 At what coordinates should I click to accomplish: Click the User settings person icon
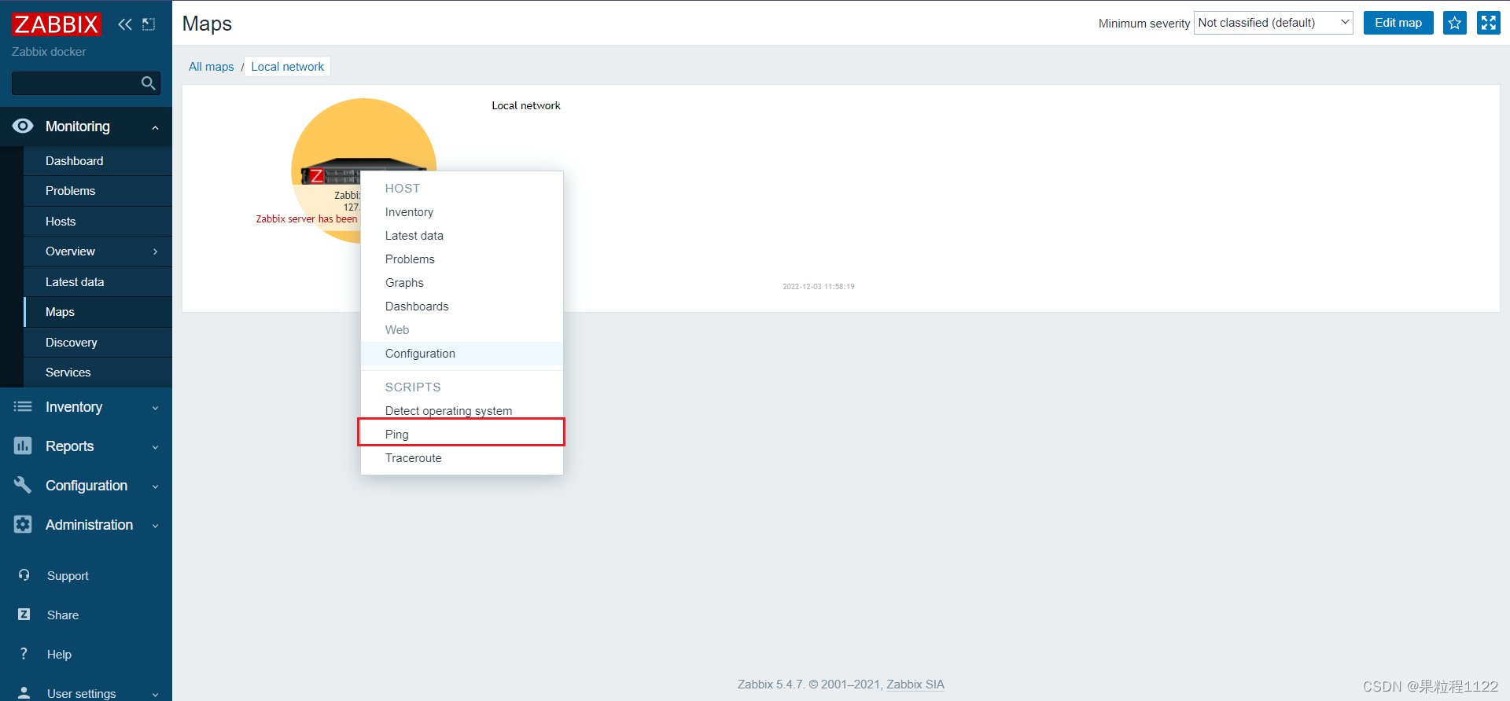click(x=24, y=692)
